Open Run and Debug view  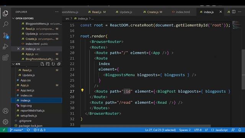[5, 46]
